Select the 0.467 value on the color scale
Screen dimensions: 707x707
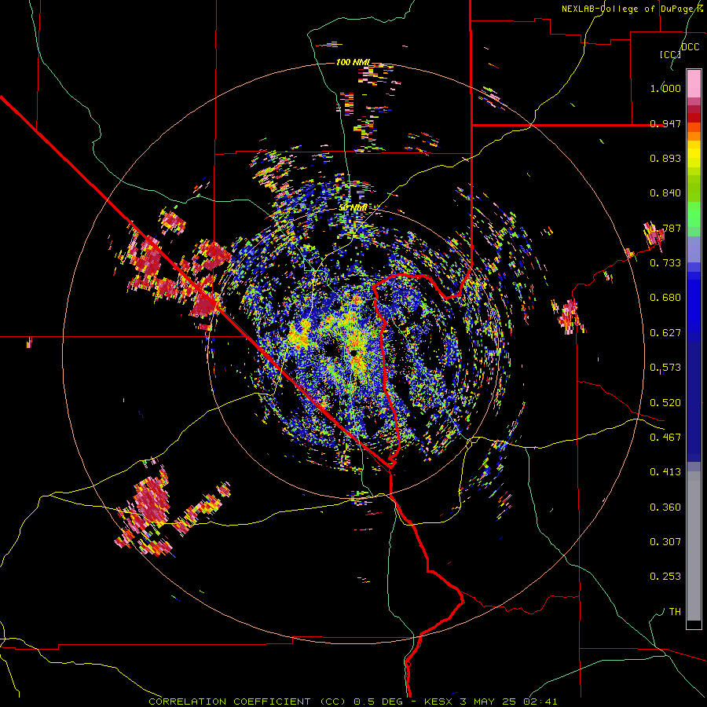(x=665, y=438)
